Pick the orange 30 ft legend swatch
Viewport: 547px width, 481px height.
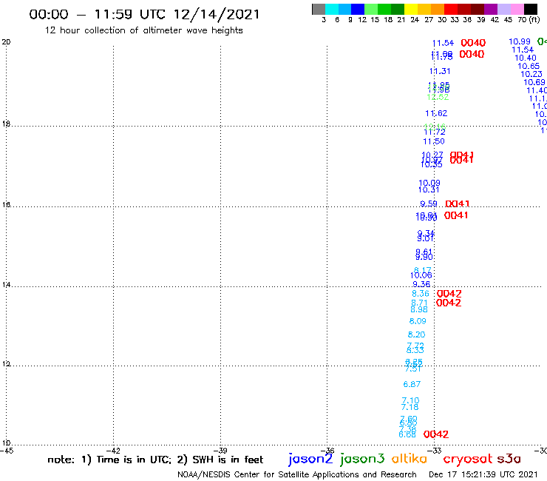[438, 9]
